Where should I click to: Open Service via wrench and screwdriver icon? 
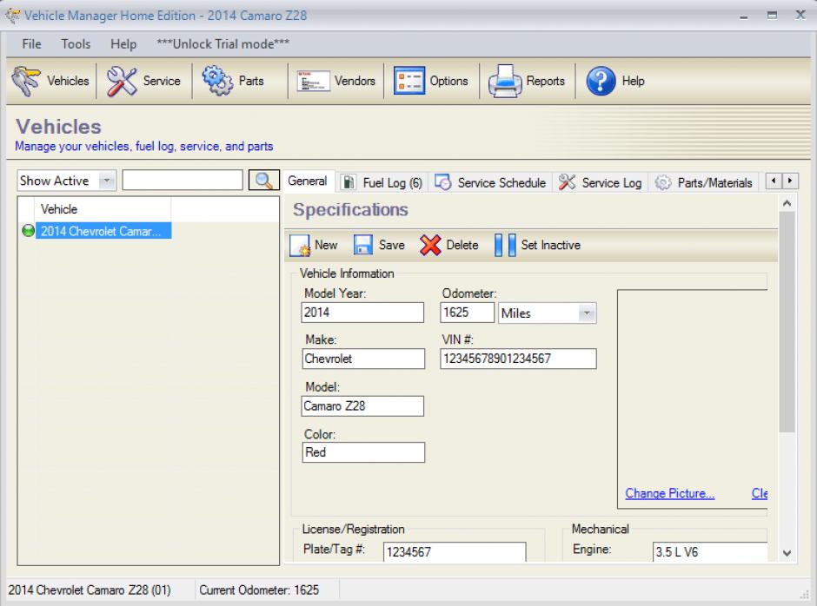tap(122, 82)
